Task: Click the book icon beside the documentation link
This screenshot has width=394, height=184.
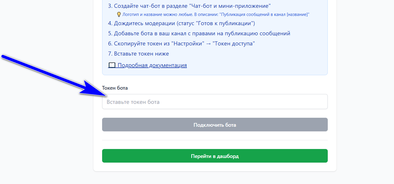Action: 111,65
